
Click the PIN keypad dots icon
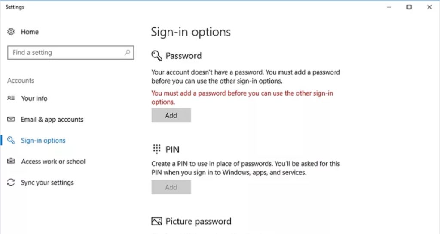[156, 149]
